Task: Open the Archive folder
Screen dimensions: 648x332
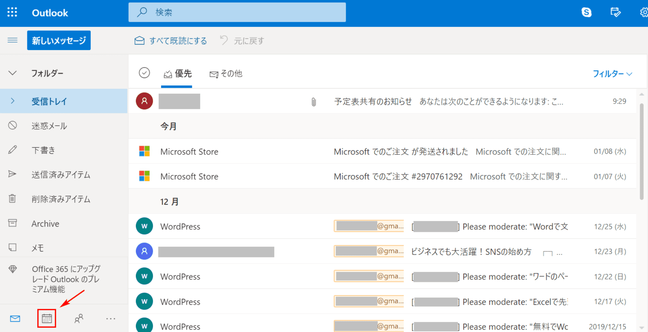Action: tap(64, 224)
